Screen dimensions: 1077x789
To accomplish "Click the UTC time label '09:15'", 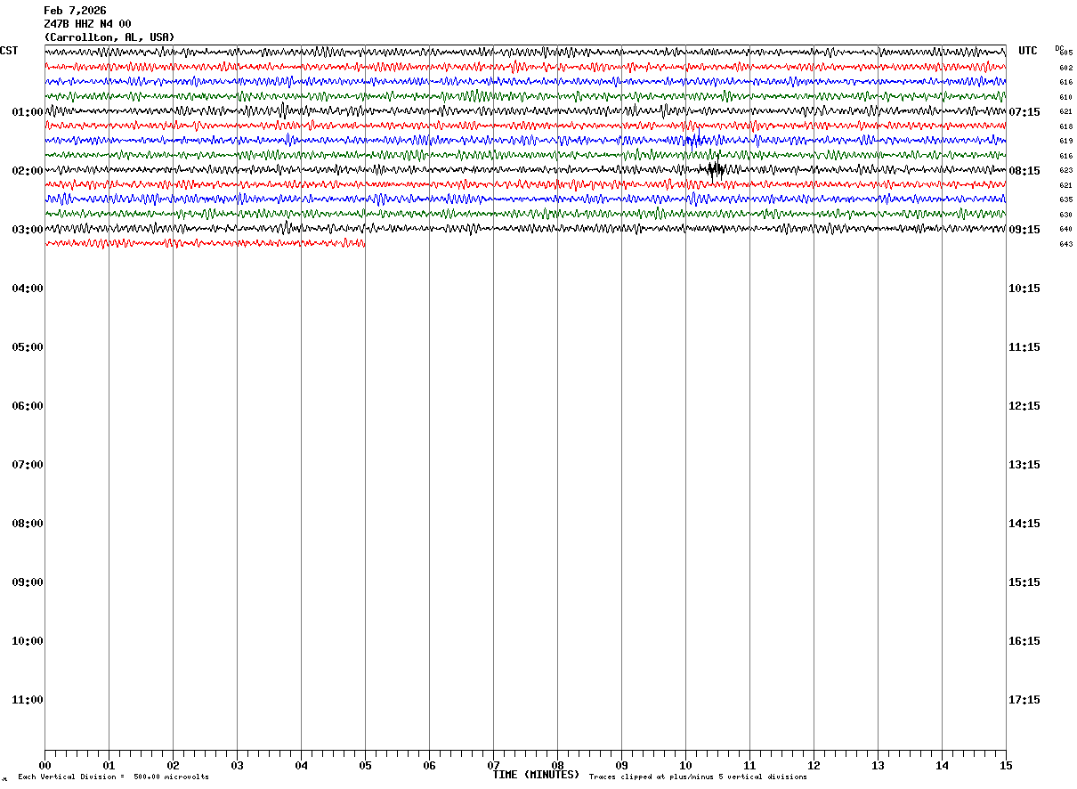I will click(x=1024, y=230).
